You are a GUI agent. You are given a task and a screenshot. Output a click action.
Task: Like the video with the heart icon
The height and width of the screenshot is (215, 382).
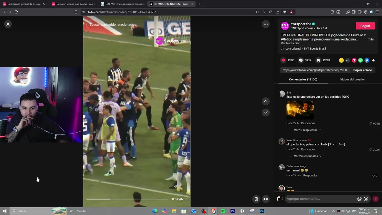283,60
